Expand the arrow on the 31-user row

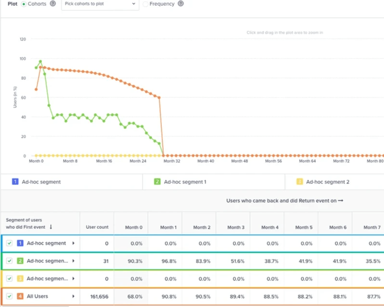point(73,261)
